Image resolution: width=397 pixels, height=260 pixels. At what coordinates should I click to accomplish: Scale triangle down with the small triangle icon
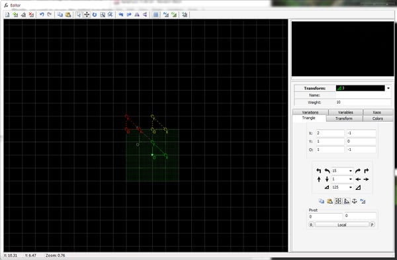coord(327,187)
